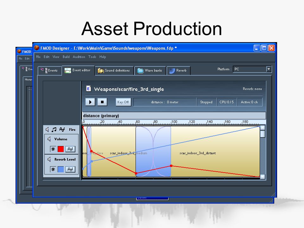Click the speaker icon beside Volume
The image size is (304, 228).
[x=49, y=139]
